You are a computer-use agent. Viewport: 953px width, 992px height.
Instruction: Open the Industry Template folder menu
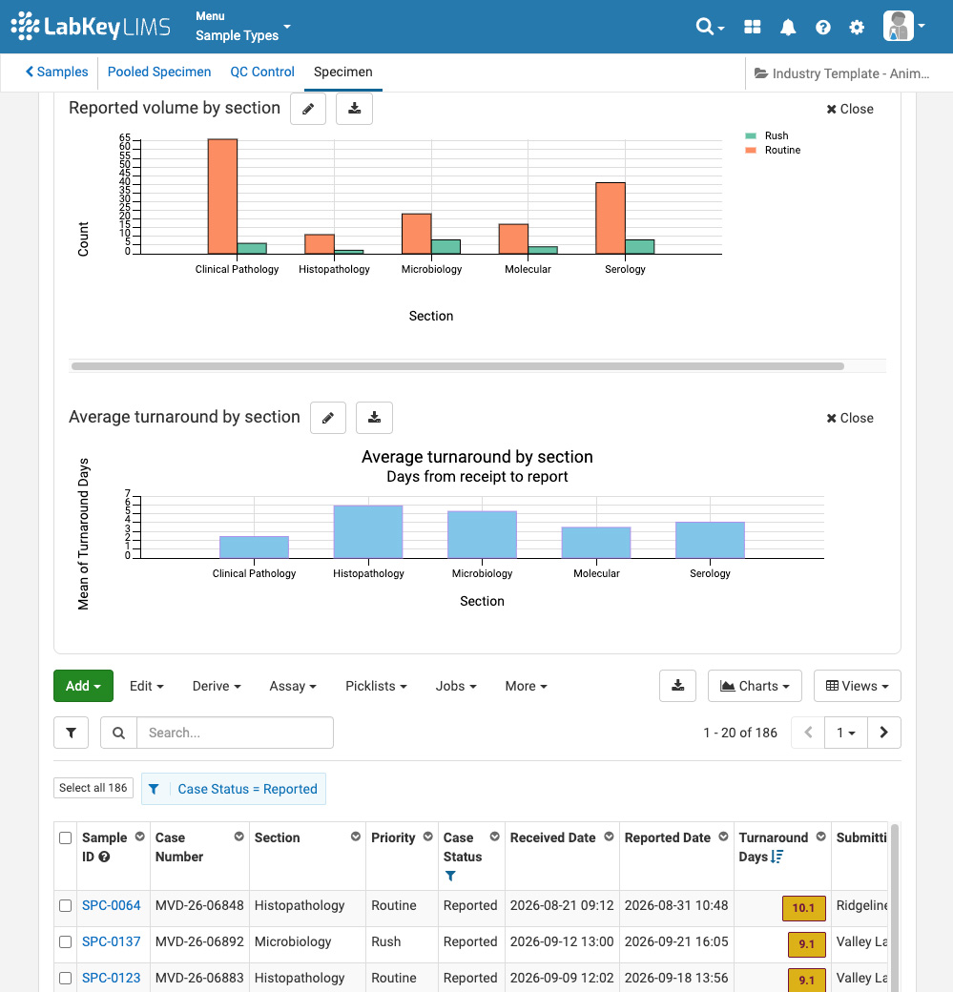tap(841, 73)
